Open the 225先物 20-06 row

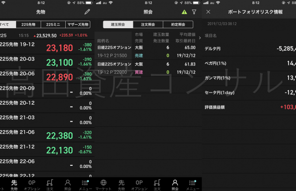(x=47, y=76)
